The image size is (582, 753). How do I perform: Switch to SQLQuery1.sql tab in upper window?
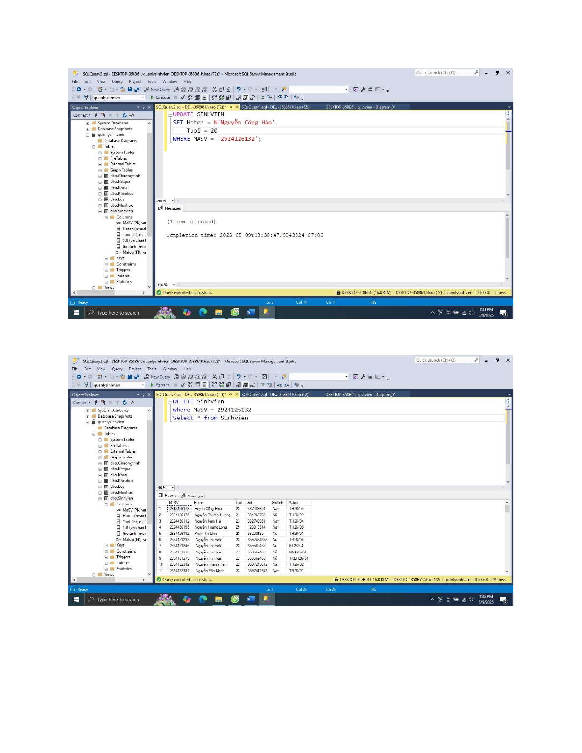pyautogui.click(x=275, y=107)
